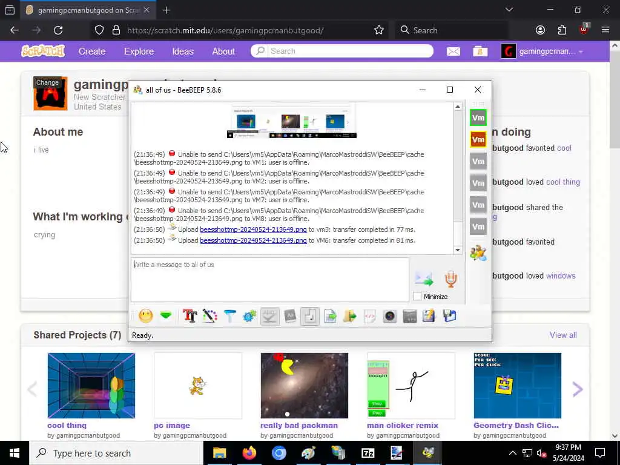The width and height of the screenshot is (620, 465).
Task: Toggle the return-key-to-send toolbar button
Action: coord(310,316)
